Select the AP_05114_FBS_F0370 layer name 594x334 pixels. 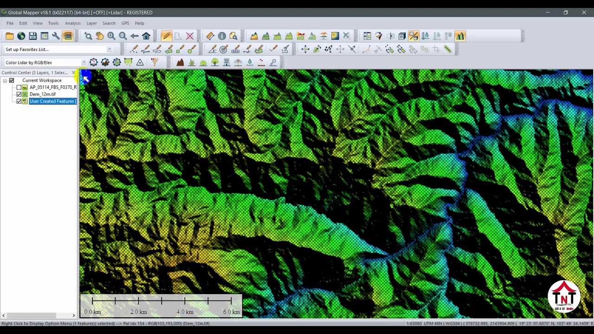coord(53,88)
